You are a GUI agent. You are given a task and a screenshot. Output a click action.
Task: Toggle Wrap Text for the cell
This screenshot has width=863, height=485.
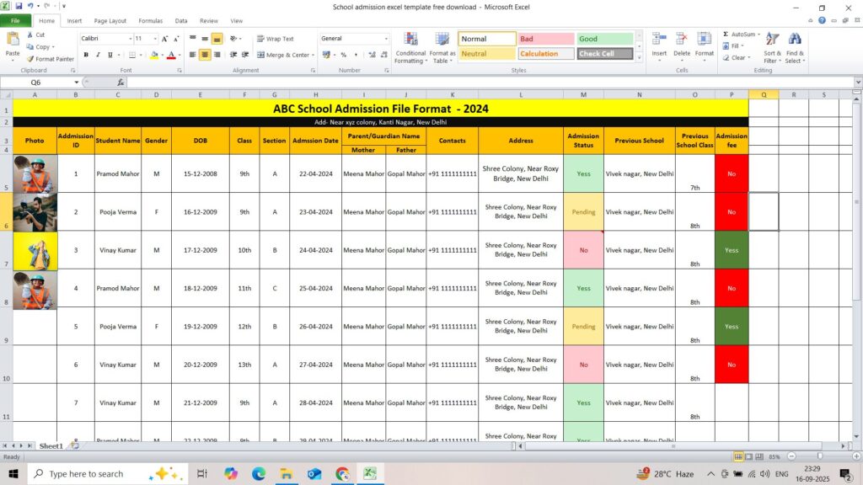point(276,39)
